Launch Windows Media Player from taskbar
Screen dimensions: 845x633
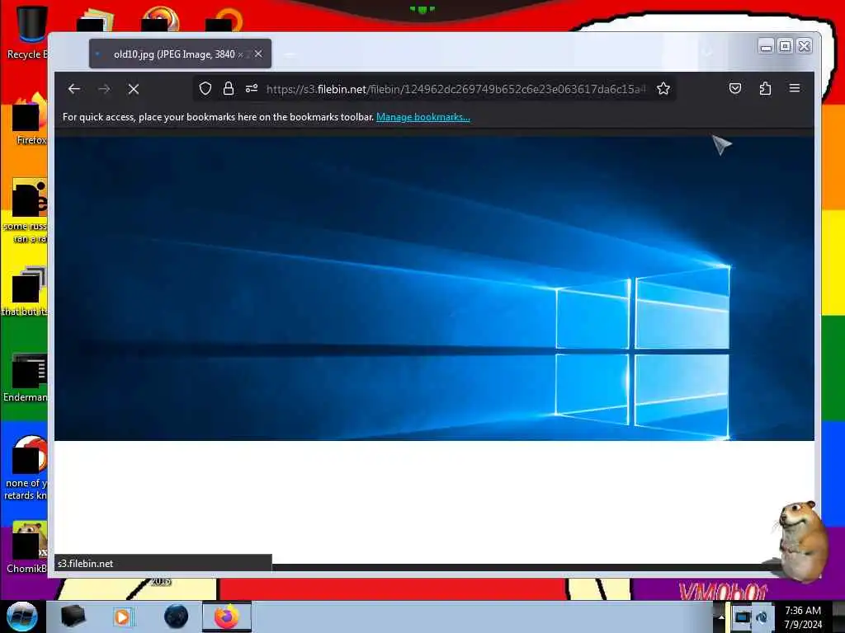pyautogui.click(x=122, y=617)
